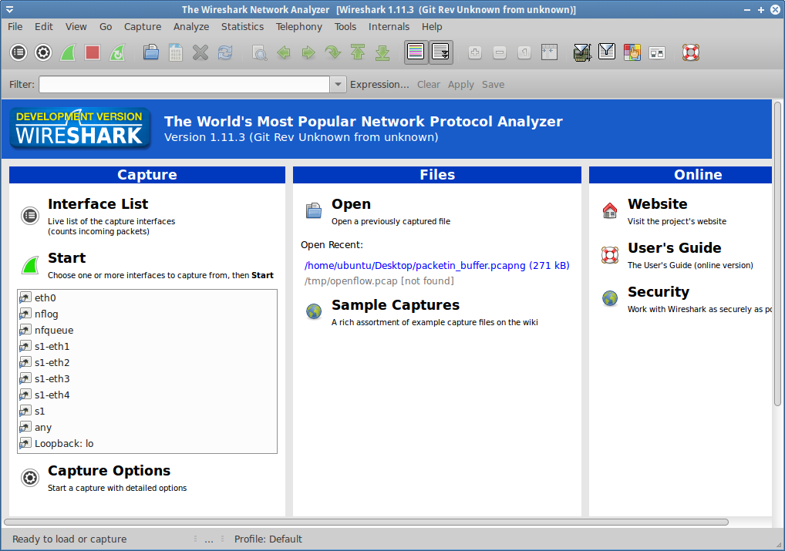
Task: Click into the Filter text field
Action: tap(185, 85)
